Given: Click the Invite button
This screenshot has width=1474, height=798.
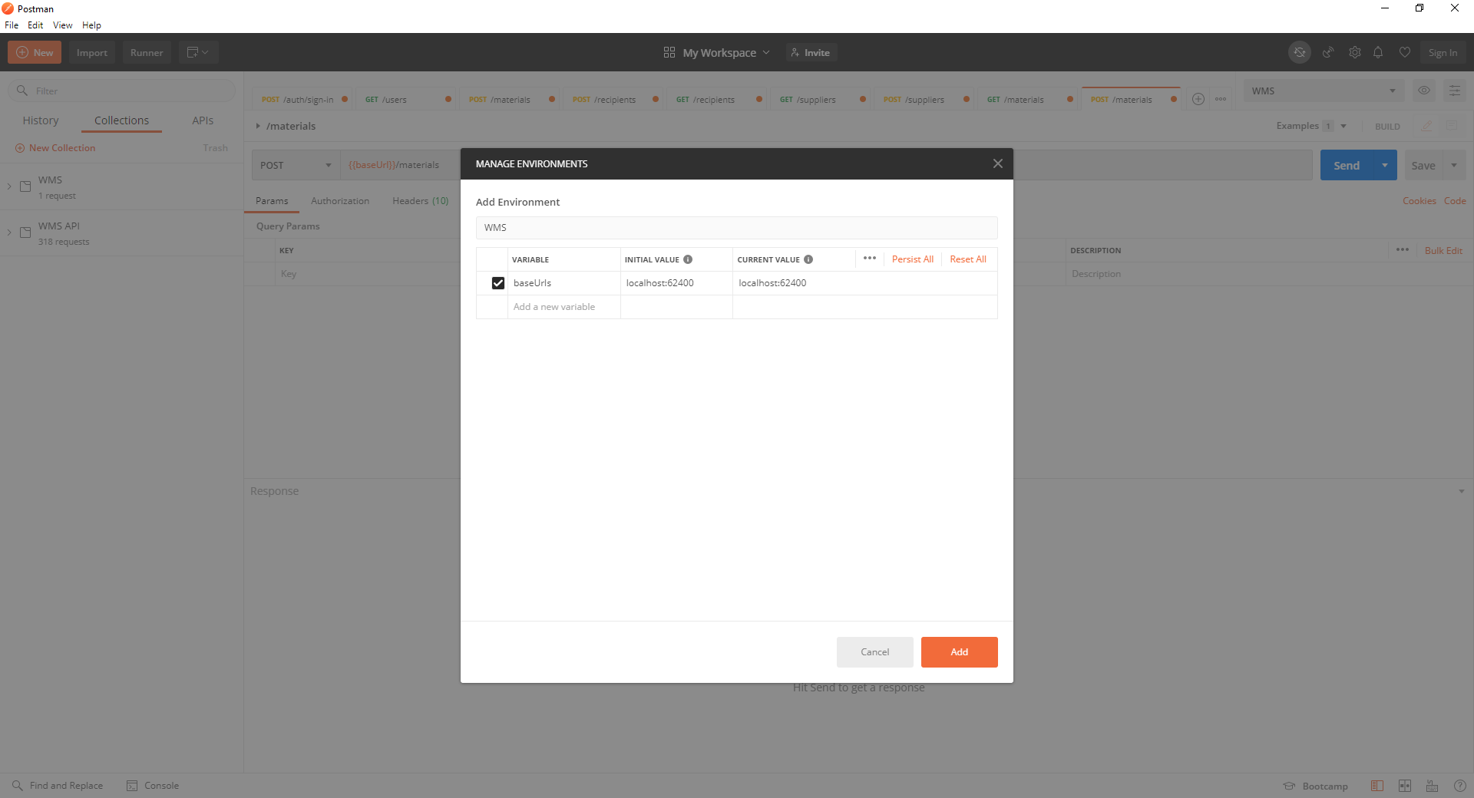Looking at the screenshot, I should pos(811,52).
